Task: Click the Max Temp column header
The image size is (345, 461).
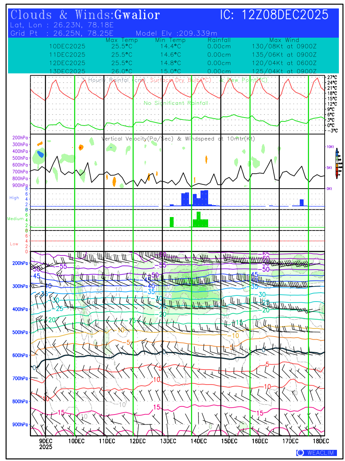Action: tap(122, 40)
